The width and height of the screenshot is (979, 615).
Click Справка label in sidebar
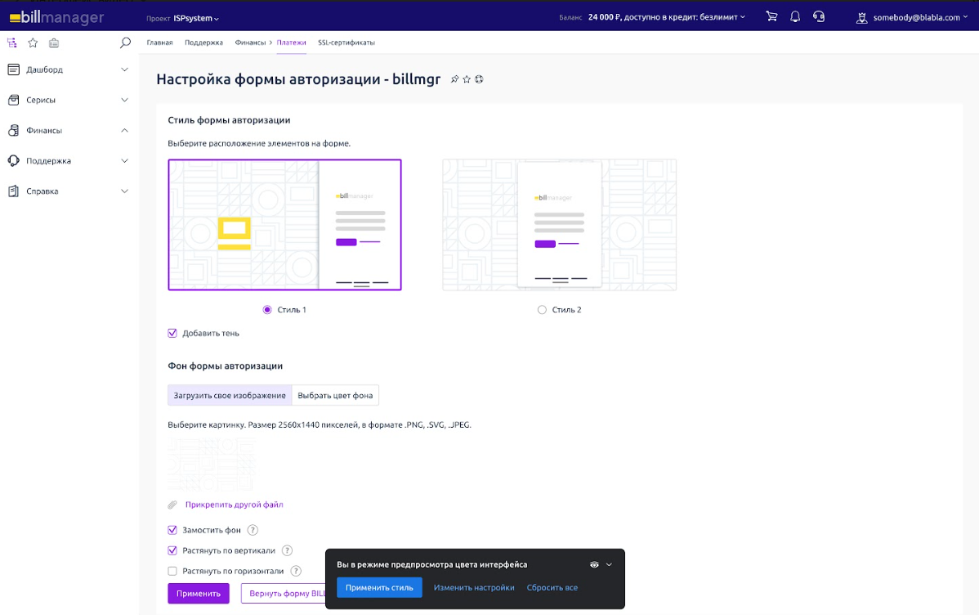(42, 191)
